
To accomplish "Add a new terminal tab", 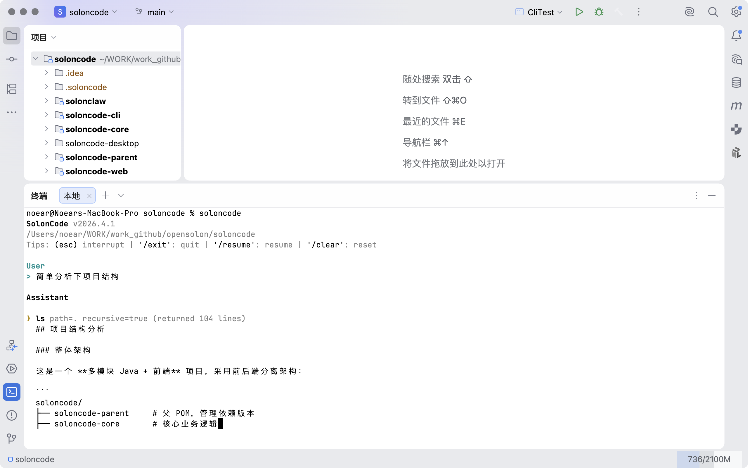I will 105,195.
